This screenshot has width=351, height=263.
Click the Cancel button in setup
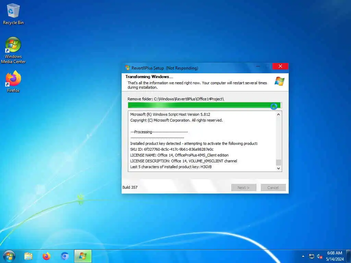tap(273, 188)
